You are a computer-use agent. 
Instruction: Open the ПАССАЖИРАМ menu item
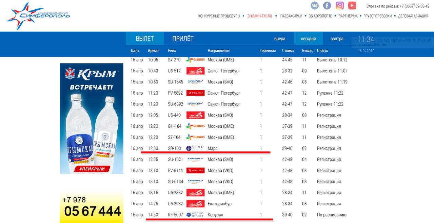point(291,16)
